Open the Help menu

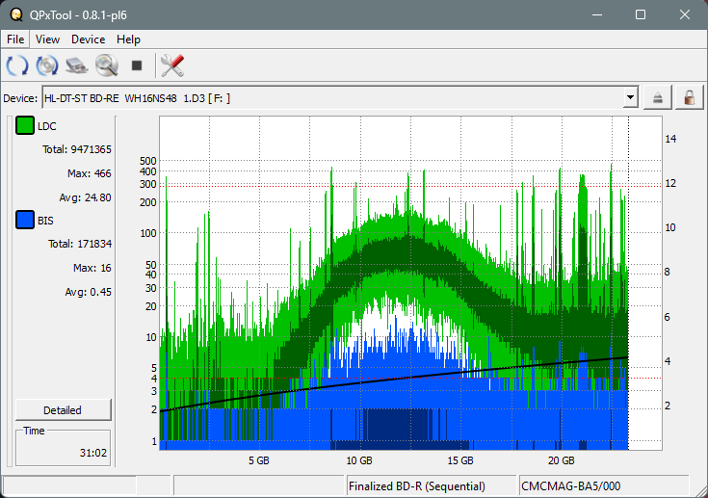pos(128,39)
